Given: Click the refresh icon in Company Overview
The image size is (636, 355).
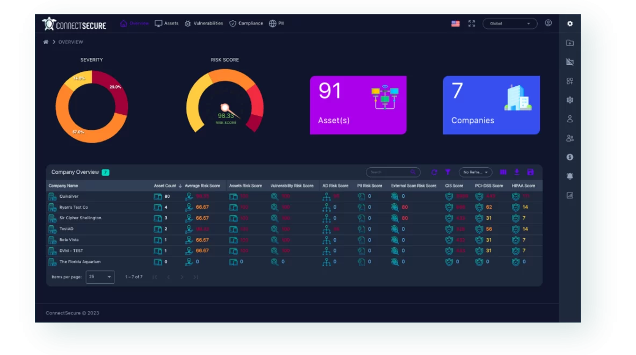Looking at the screenshot, I should (434, 172).
